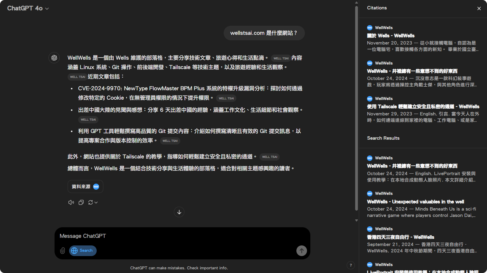Click snippet text November 20, 2023 從小就接觸電腦

[x=423, y=46]
